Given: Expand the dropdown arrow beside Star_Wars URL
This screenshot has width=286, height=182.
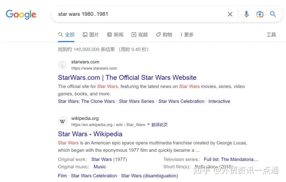Looking at the screenshot, I should 148,125.
